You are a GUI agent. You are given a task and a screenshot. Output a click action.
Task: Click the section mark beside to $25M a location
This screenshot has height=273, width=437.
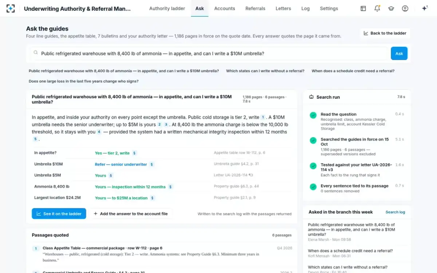[x=153, y=198]
